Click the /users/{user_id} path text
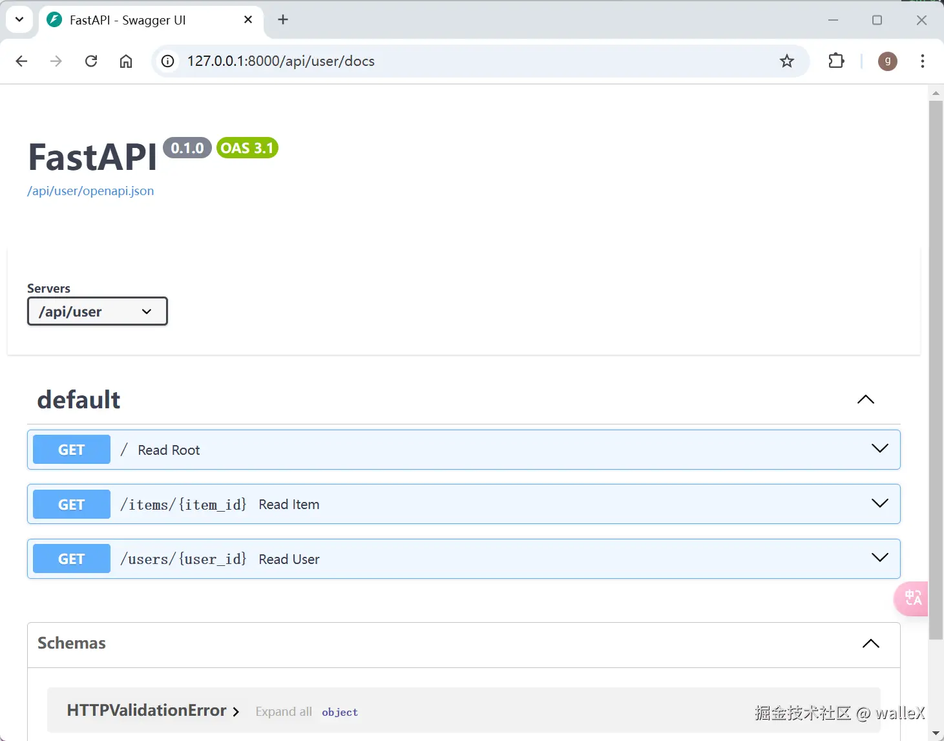944x741 pixels. tap(184, 559)
